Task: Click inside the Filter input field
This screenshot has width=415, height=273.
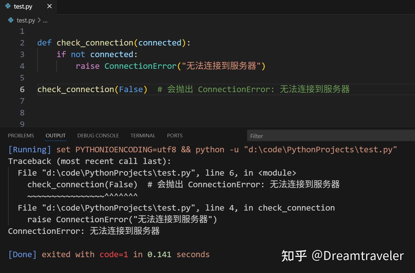Action: [317, 136]
